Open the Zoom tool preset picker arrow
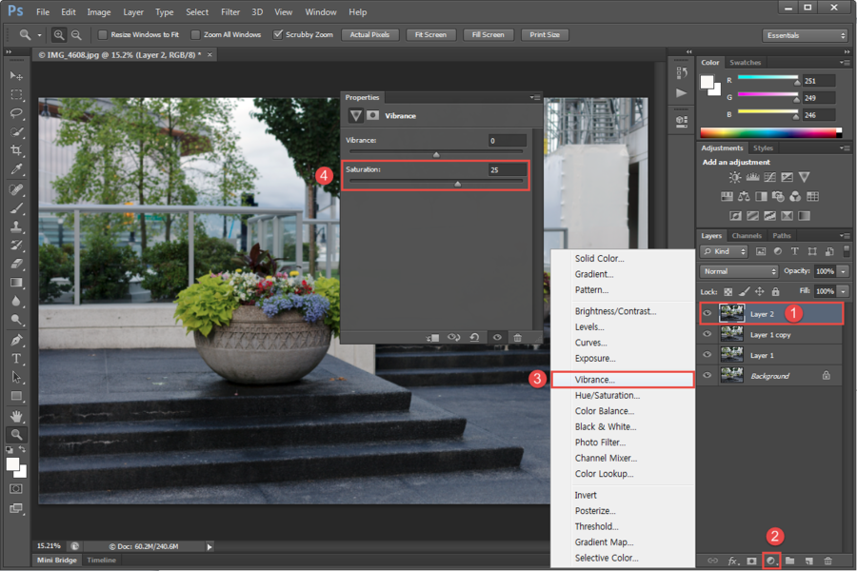857x571 pixels. coord(39,35)
